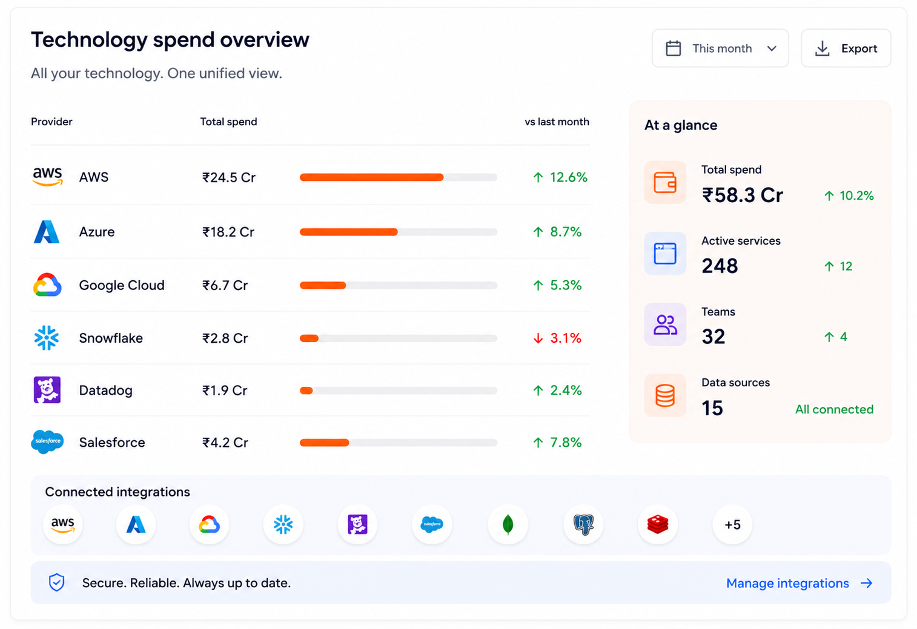Click the Google Cloud spend progress bar

pyautogui.click(x=398, y=285)
